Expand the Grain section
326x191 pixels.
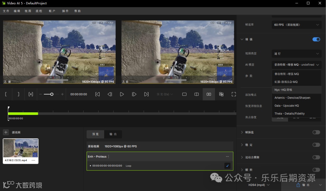click(x=242, y=170)
